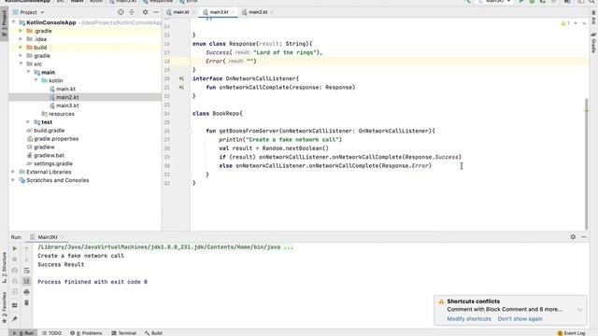Click the select opened file target icon
Viewport: 598px width, 336px height.
121,12
